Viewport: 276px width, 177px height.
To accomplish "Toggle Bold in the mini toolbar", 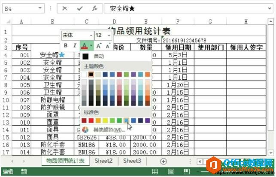I will pos(66,45).
